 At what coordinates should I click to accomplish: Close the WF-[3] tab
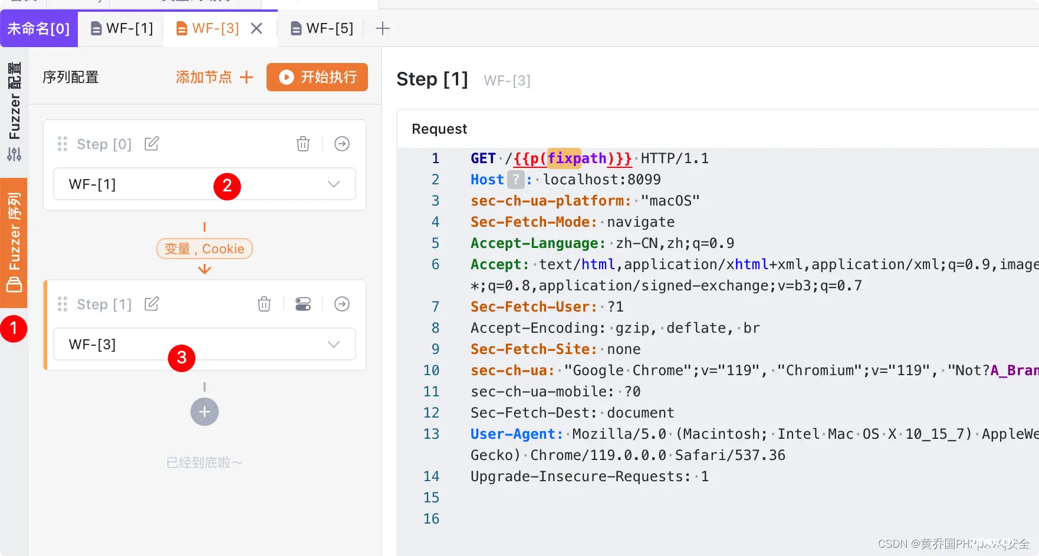click(x=257, y=28)
